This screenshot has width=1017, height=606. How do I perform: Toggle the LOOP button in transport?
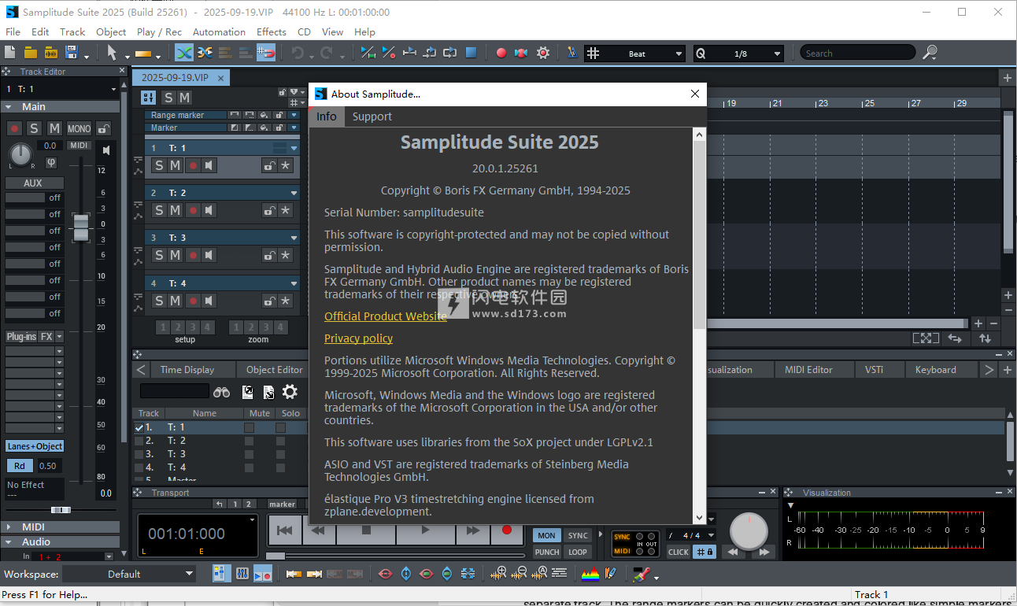(578, 552)
